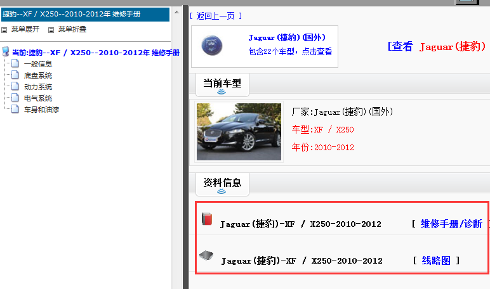Click the Jaguar brand logo badge

pyautogui.click(x=212, y=46)
